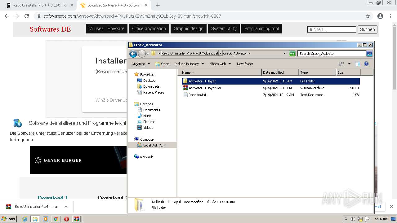Open the Viruses - Spyware menu

[106, 28]
